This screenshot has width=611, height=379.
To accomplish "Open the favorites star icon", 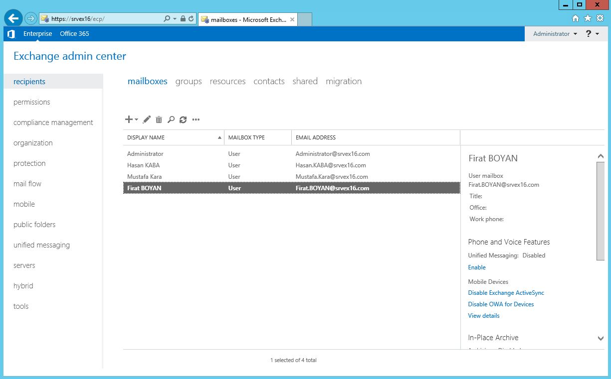I will click(x=588, y=18).
